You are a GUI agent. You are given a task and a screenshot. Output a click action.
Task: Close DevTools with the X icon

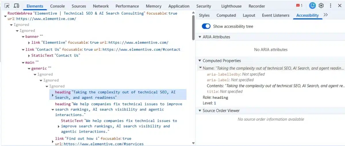pos(339,5)
